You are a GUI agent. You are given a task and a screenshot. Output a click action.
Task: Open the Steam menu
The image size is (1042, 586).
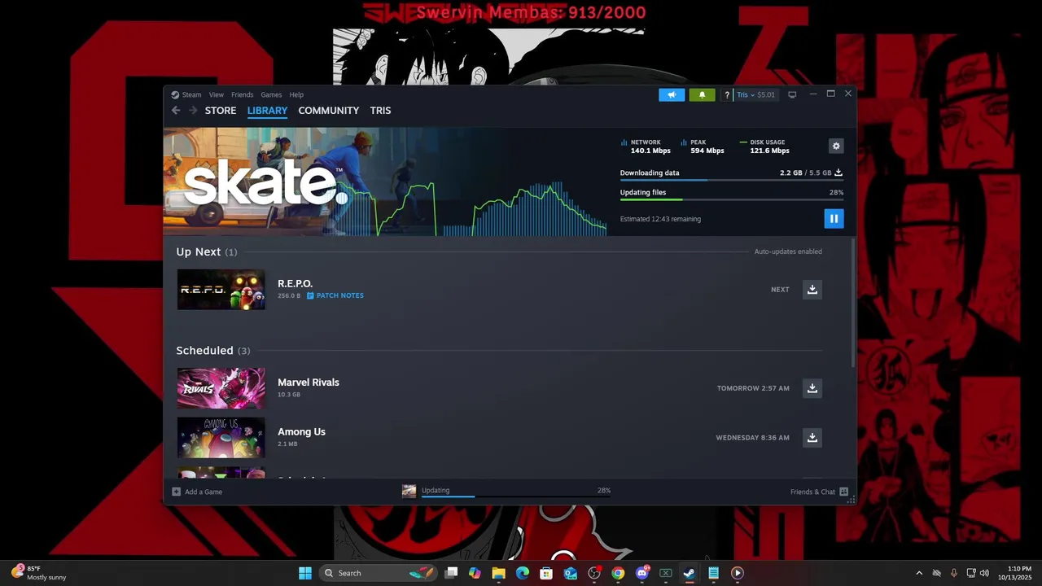[x=191, y=94]
